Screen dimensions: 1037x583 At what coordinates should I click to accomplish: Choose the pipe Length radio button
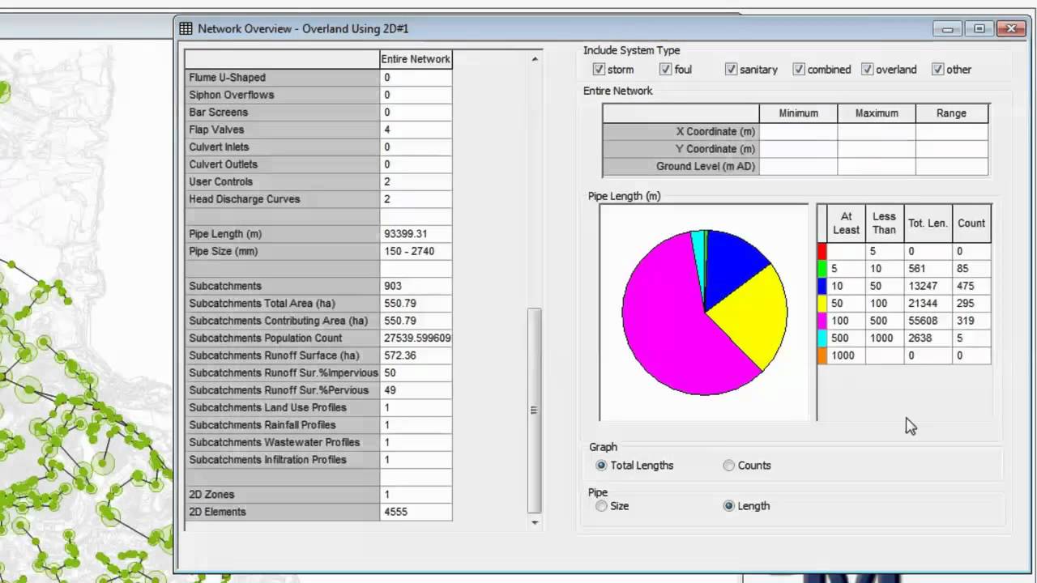click(x=729, y=506)
